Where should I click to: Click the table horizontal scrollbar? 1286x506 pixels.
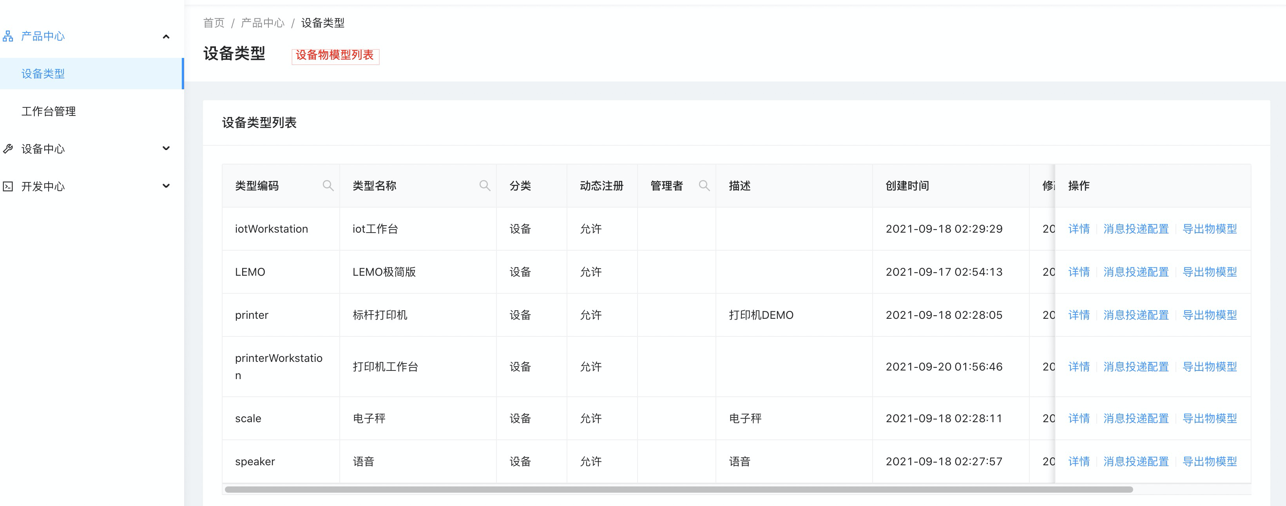679,490
